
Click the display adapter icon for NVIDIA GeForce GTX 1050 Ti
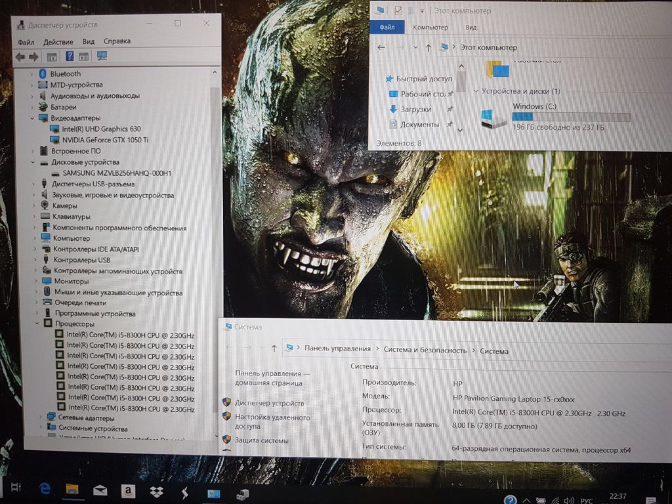[x=54, y=140]
